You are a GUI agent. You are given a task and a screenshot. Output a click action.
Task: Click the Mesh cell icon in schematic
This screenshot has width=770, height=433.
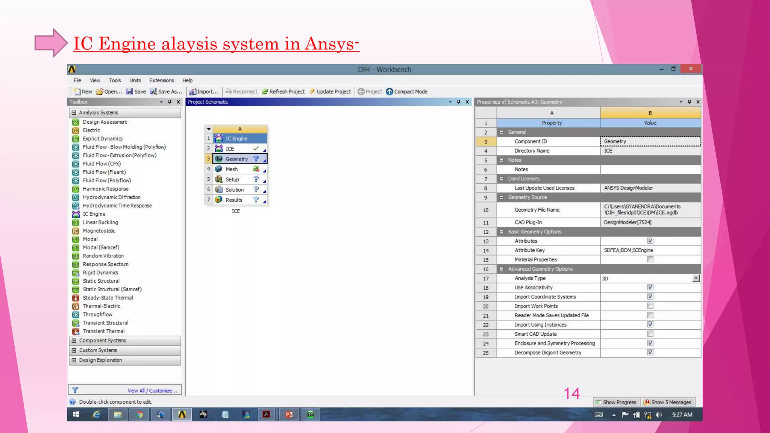coord(218,169)
